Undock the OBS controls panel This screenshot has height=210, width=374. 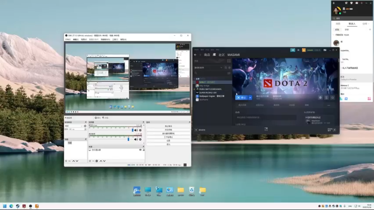pyautogui.click(x=190, y=122)
